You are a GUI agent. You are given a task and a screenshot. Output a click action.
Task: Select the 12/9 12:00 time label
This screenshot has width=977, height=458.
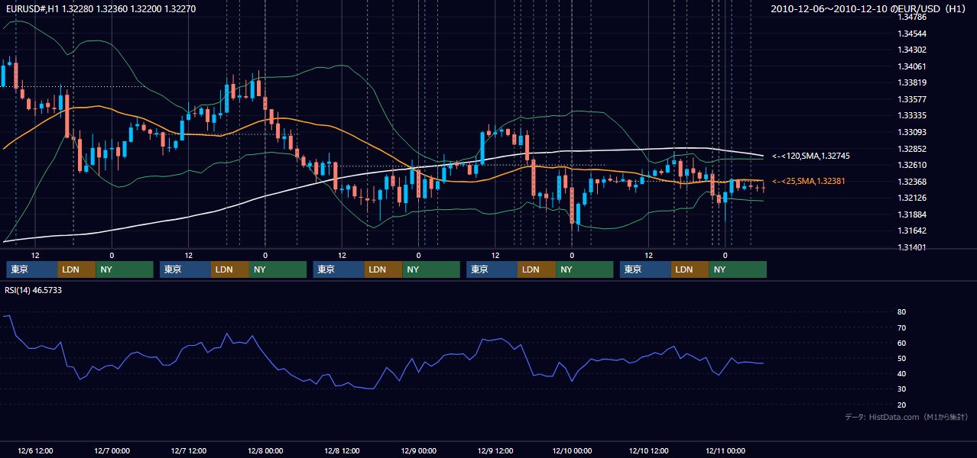[x=495, y=450]
